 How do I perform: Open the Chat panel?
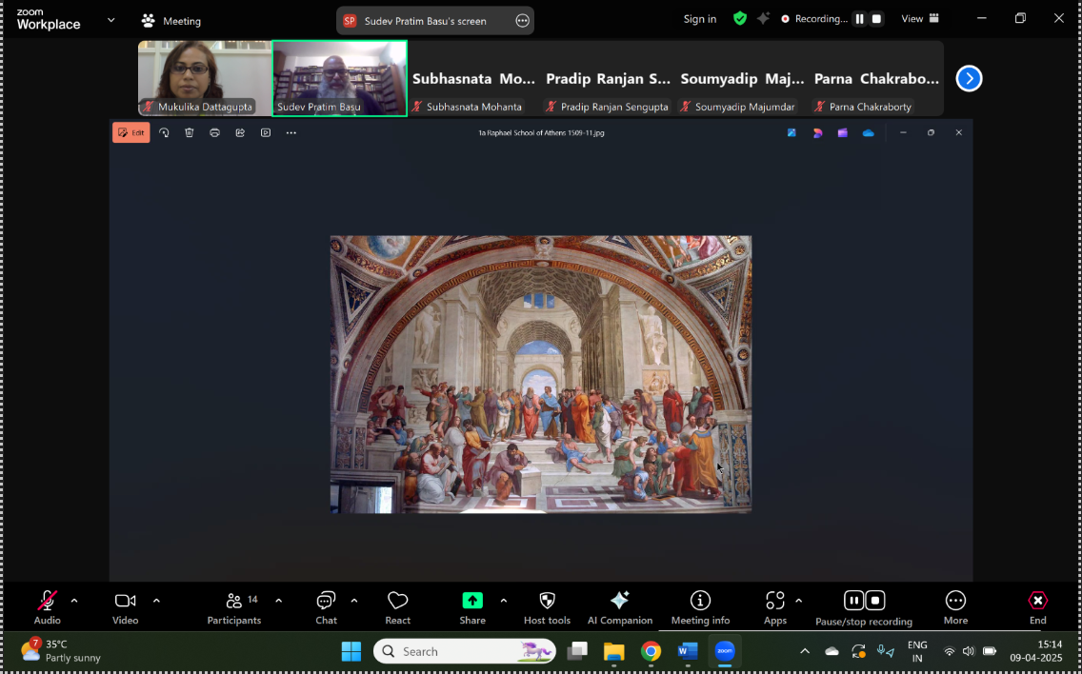pyautogui.click(x=326, y=607)
